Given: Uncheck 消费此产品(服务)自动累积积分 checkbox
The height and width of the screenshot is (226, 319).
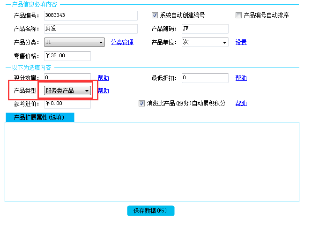Looking at the screenshot, I should (142, 103).
